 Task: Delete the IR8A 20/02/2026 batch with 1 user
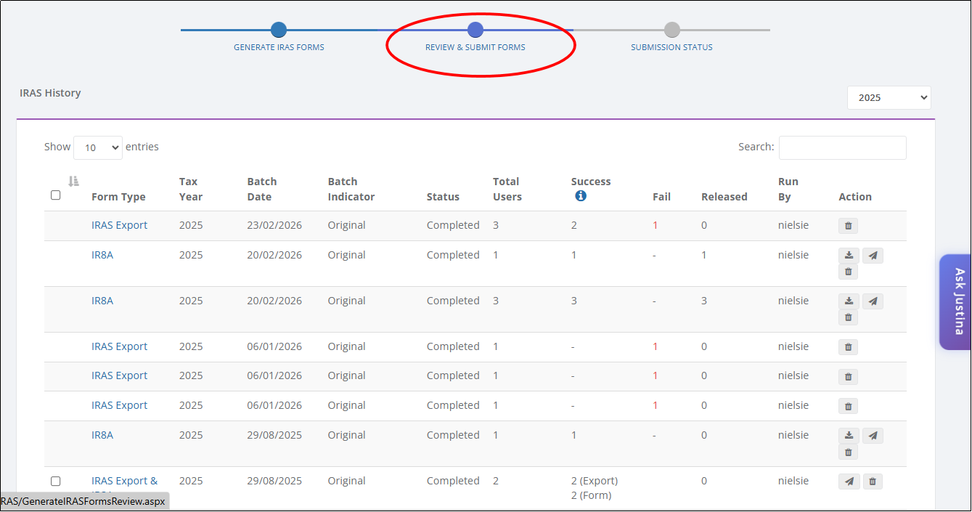(848, 272)
